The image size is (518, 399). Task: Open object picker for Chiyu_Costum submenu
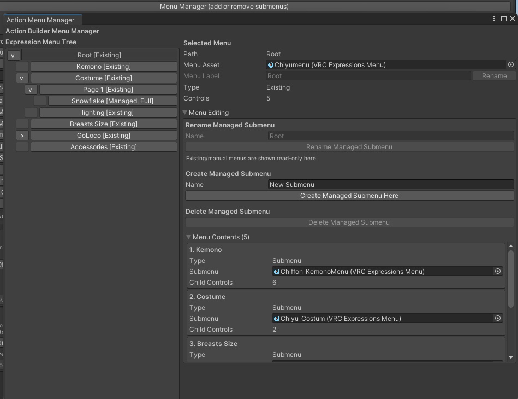[498, 318]
